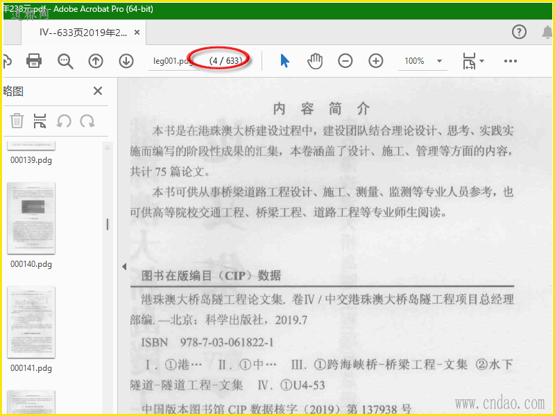Open the Help question mark icon
Viewport: 555px width, 416px height.
click(519, 32)
